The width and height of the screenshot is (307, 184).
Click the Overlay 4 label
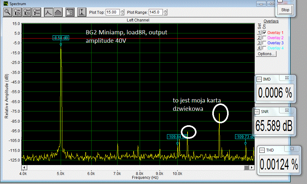pyautogui.click(x=275, y=48)
